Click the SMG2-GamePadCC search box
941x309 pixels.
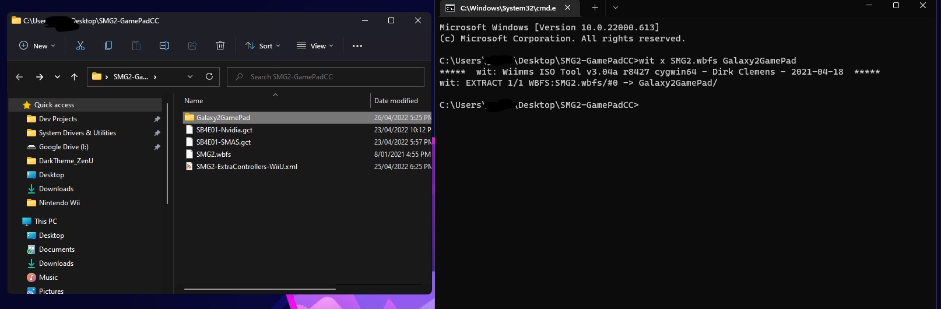point(325,77)
